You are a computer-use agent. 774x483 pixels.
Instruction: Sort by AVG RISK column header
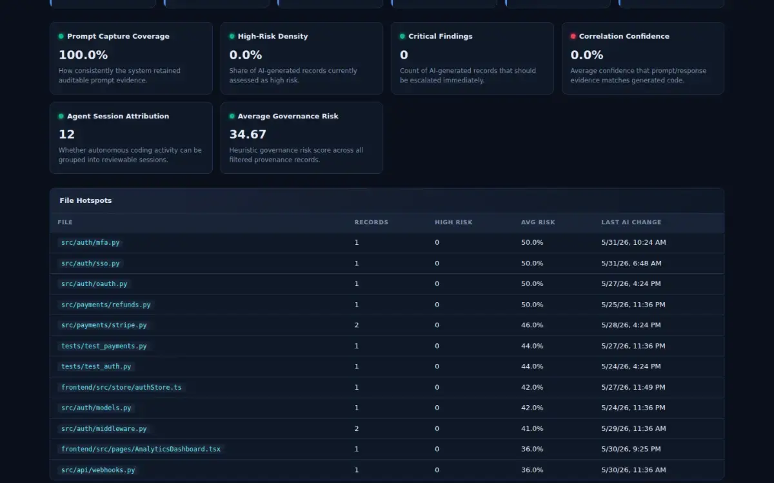coord(538,222)
